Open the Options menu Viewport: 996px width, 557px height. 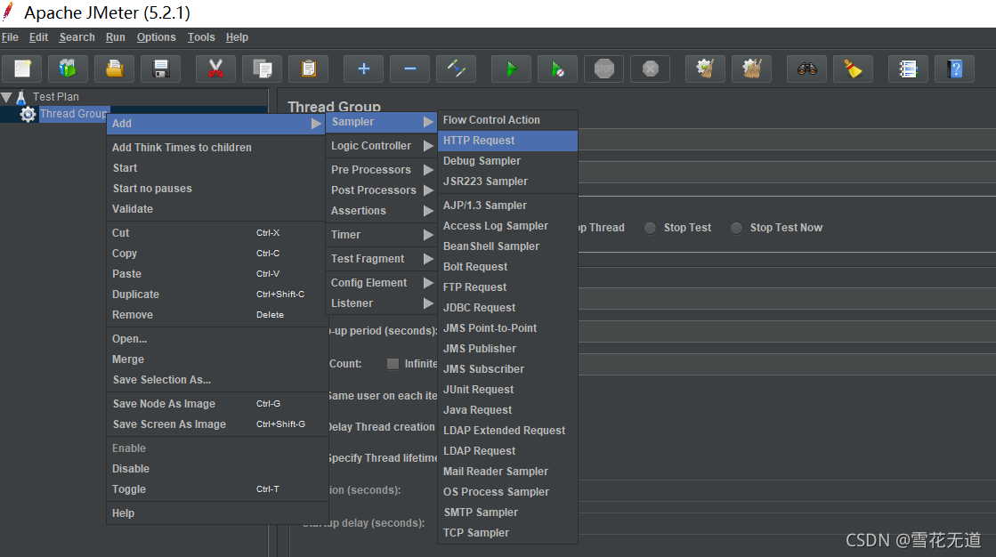157,37
